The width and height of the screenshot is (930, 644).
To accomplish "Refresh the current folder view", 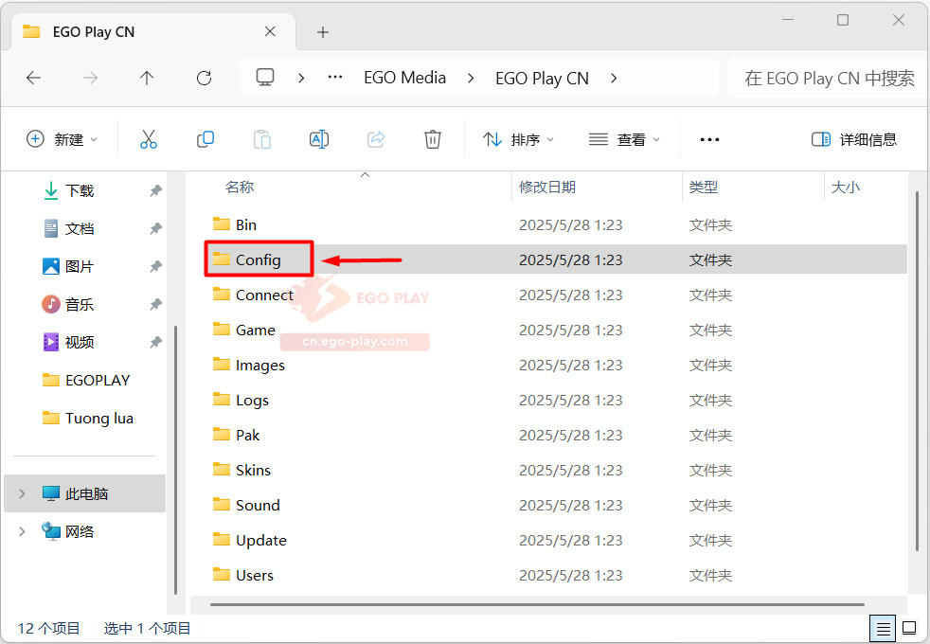I will pos(204,78).
